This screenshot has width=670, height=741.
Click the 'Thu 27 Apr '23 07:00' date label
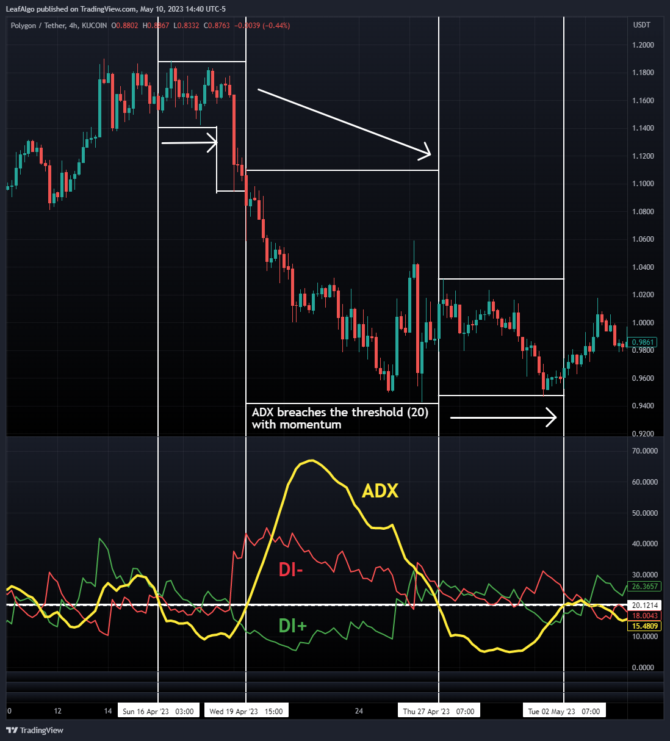439,711
